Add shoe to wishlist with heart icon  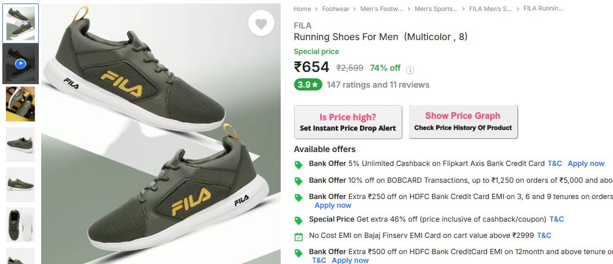(261, 24)
